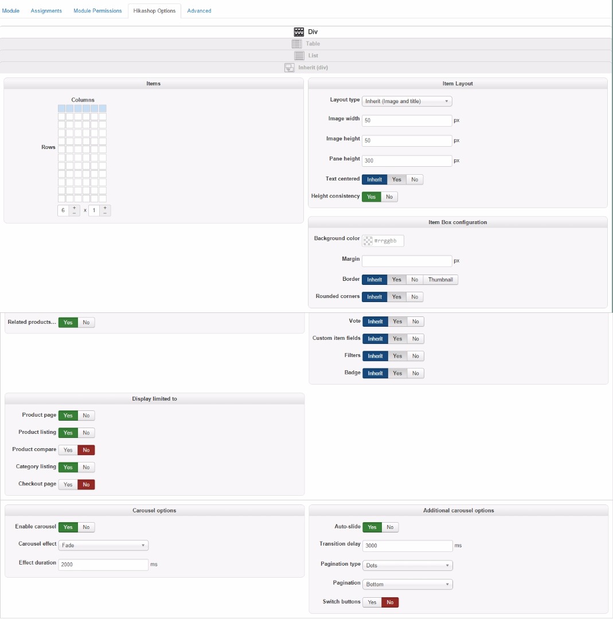The height and width of the screenshot is (619, 613).
Task: Set Switch buttons to No
Action: click(x=391, y=602)
